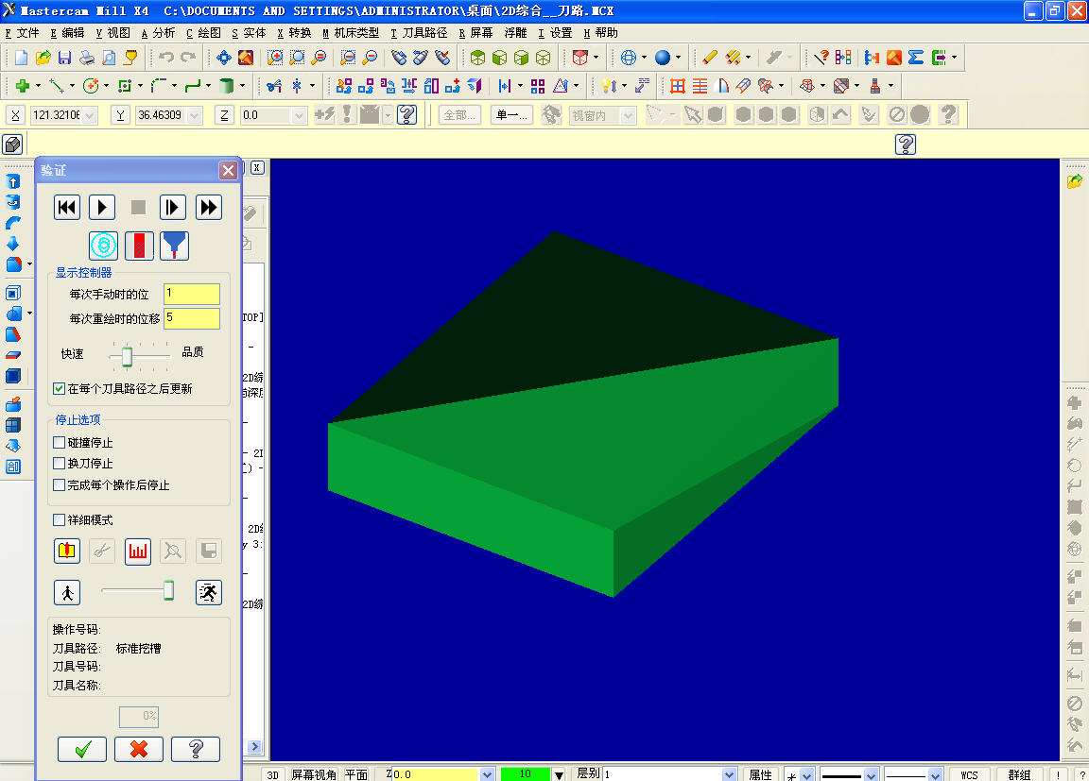This screenshot has height=781, width=1089.
Task: Click the 每次手动时的位 input field
Action: pyautogui.click(x=192, y=294)
